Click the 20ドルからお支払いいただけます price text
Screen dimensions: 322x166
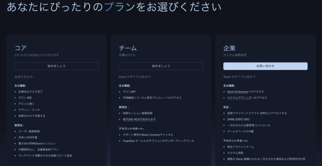pos(37,55)
